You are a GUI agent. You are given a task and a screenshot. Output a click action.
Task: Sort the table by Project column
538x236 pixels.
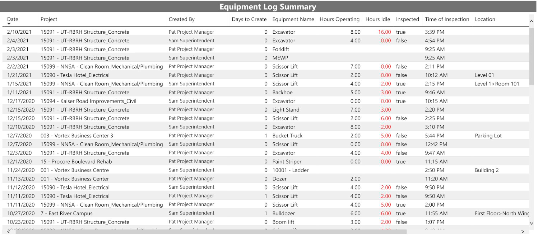coord(48,19)
